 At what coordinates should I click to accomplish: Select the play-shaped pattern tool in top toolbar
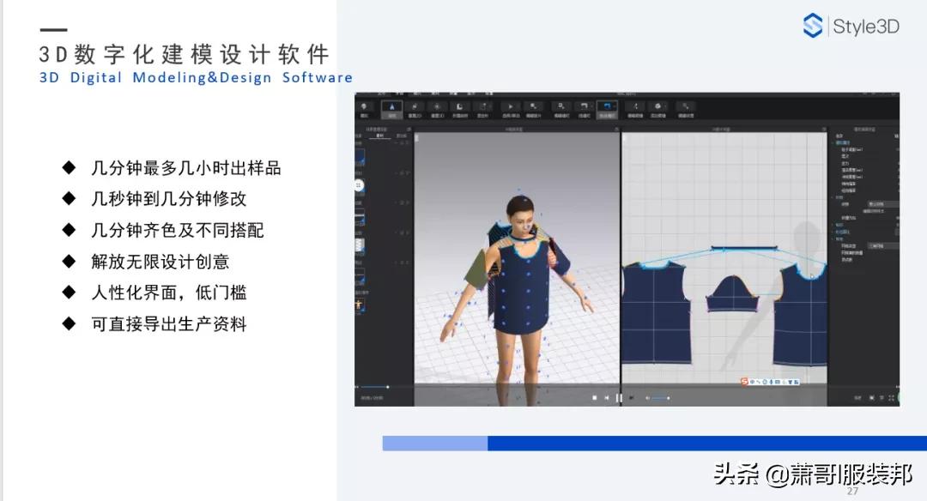tap(510, 106)
